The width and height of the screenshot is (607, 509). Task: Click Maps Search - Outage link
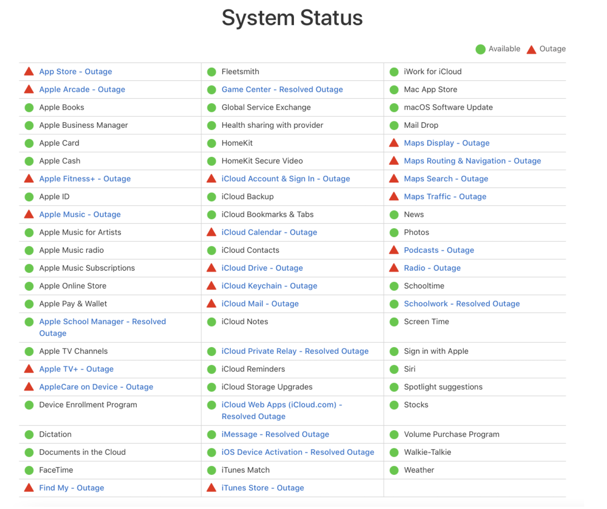[x=446, y=179]
